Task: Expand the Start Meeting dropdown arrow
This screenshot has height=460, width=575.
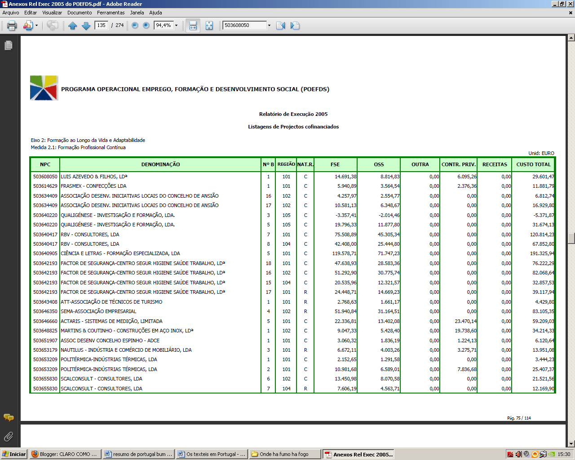Action: 37,26
